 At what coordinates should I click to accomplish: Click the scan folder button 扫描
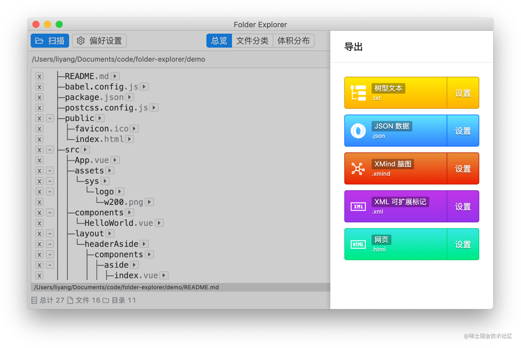coord(50,41)
